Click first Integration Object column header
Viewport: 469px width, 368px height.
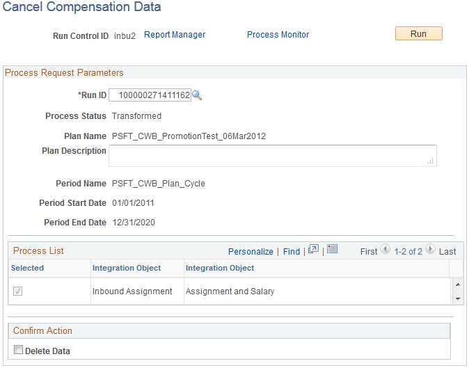pyautogui.click(x=127, y=268)
